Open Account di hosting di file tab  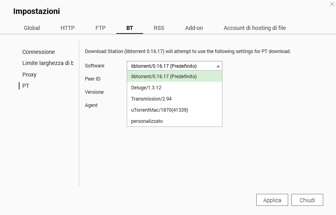click(255, 28)
